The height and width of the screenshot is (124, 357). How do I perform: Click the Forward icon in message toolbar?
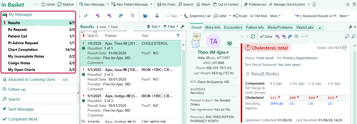pyautogui.click(x=121, y=16)
